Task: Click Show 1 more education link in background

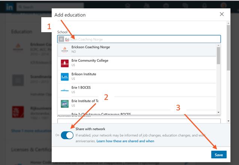Action: [x=32, y=131]
